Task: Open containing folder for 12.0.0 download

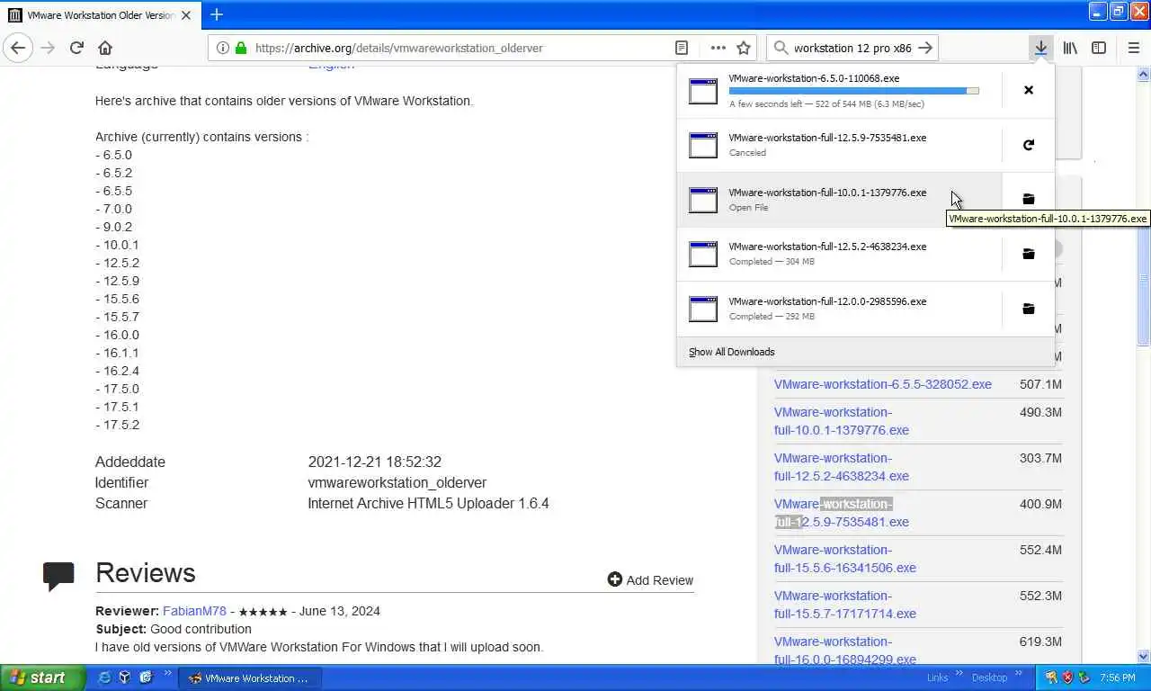Action: pyautogui.click(x=1029, y=309)
